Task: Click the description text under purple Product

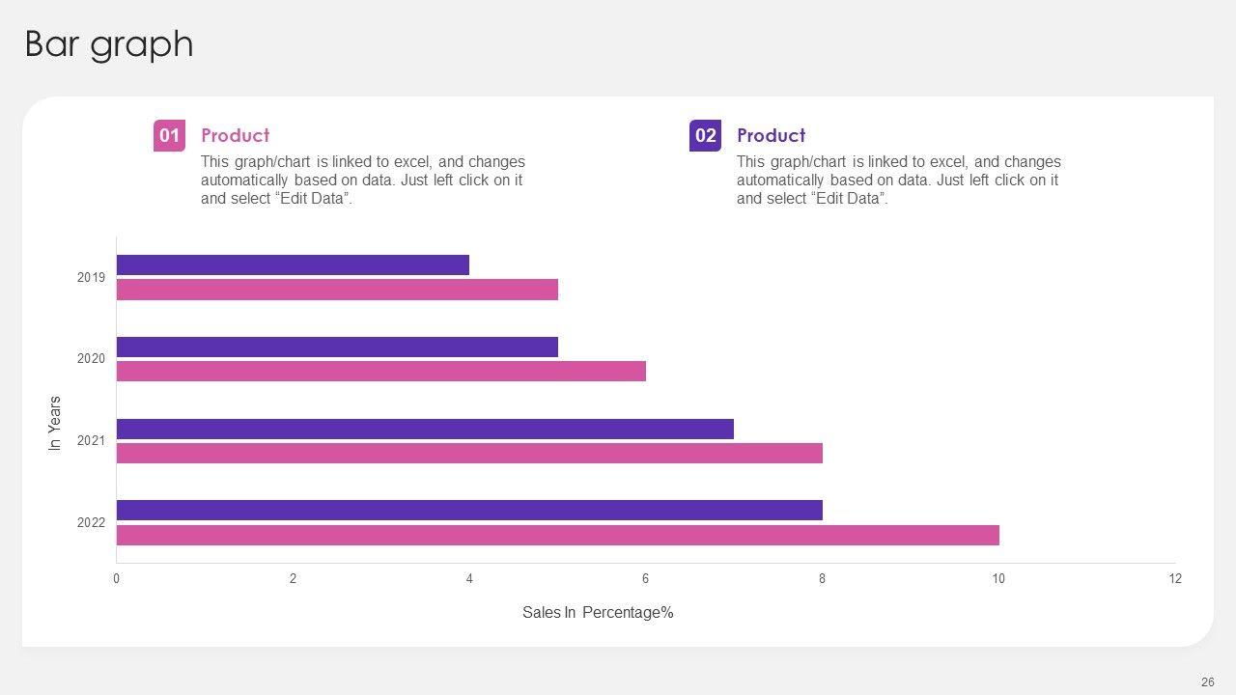Action: click(x=898, y=180)
